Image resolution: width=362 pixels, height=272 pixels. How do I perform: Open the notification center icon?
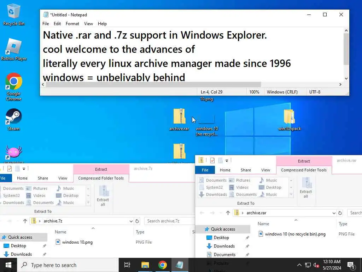point(351,265)
